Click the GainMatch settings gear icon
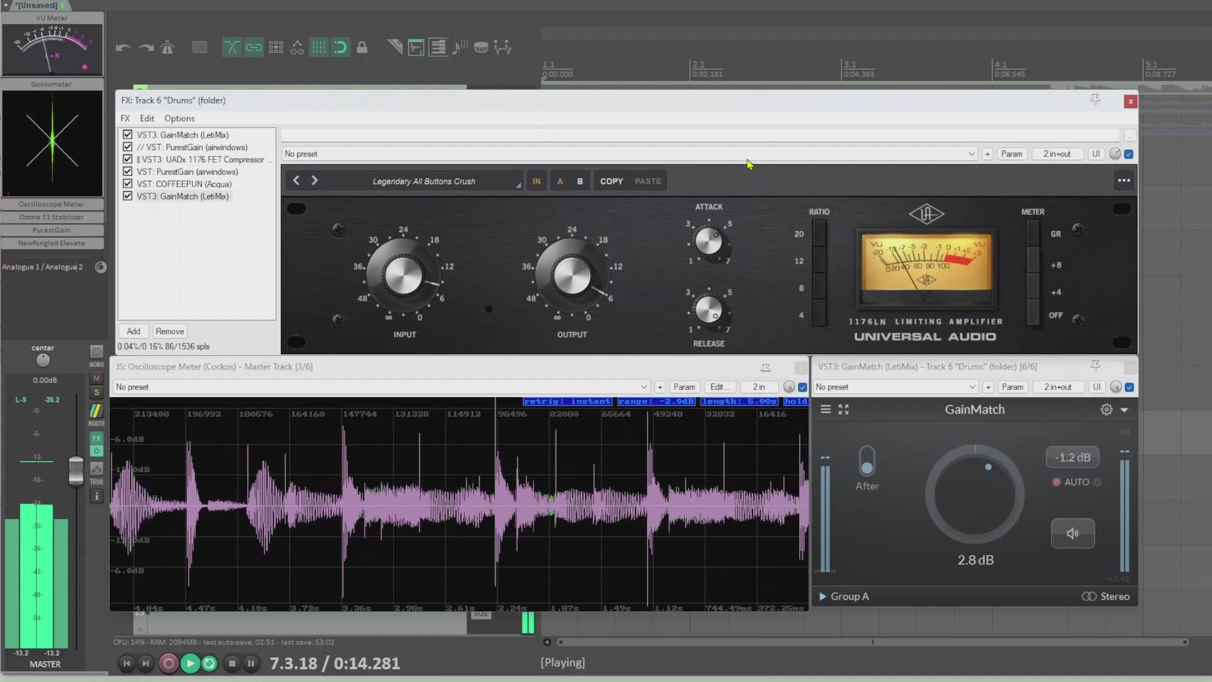Screen dimensions: 1212x682 1106,409
